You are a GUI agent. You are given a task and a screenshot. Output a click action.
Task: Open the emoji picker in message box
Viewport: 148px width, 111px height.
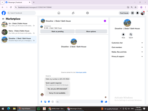pos(102,102)
